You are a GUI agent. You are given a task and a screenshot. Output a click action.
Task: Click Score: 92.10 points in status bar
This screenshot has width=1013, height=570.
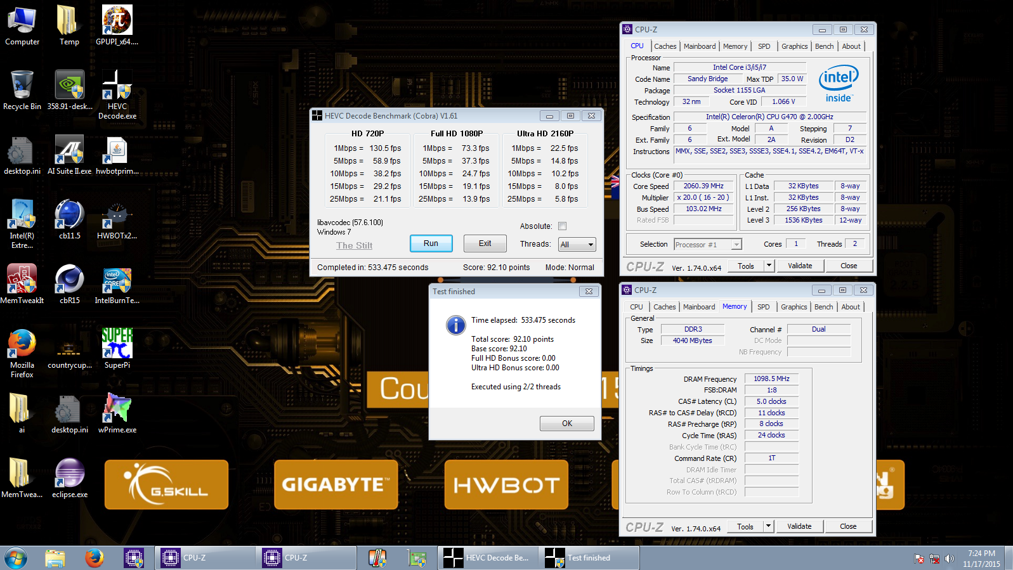[x=496, y=268]
